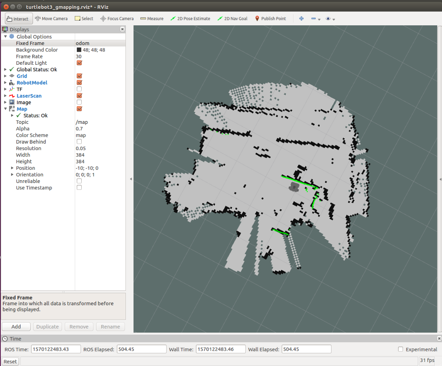
Task: Click the ROS Time field
Action: click(56, 349)
